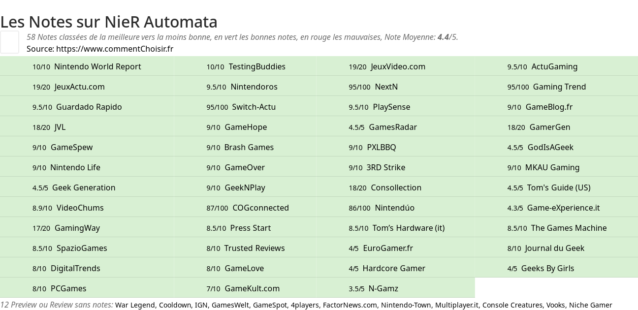Click GameSpot in the unrated reviews list
Screen dimensions: 638x310
(270, 305)
